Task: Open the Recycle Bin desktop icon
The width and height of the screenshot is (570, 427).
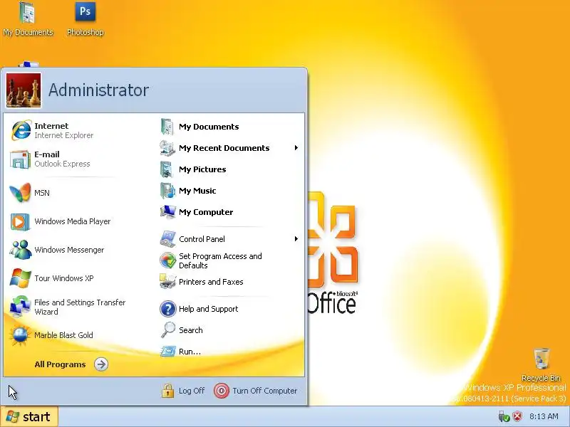Action: [x=541, y=364]
